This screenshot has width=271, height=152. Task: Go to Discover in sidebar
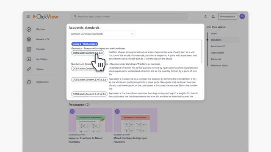pos(41,29)
